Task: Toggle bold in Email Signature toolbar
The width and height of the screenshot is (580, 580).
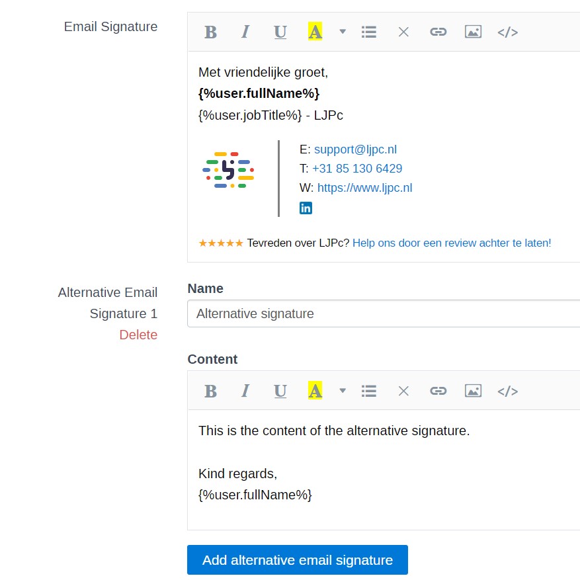Action: pyautogui.click(x=210, y=32)
